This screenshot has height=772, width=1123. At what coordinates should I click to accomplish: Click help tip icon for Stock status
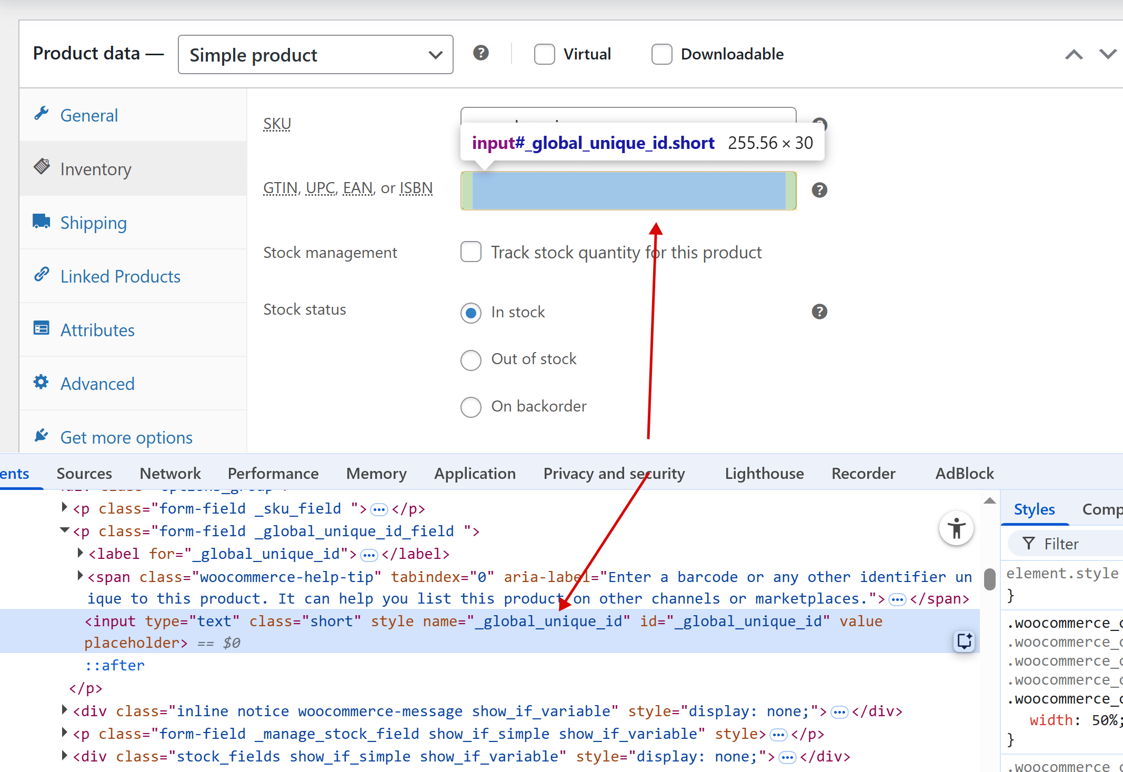click(x=819, y=312)
